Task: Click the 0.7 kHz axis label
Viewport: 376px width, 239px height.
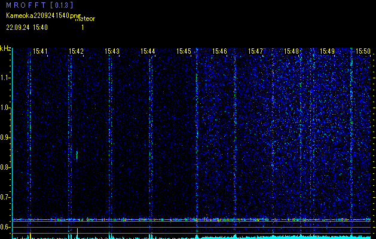Action: [x=5, y=197]
